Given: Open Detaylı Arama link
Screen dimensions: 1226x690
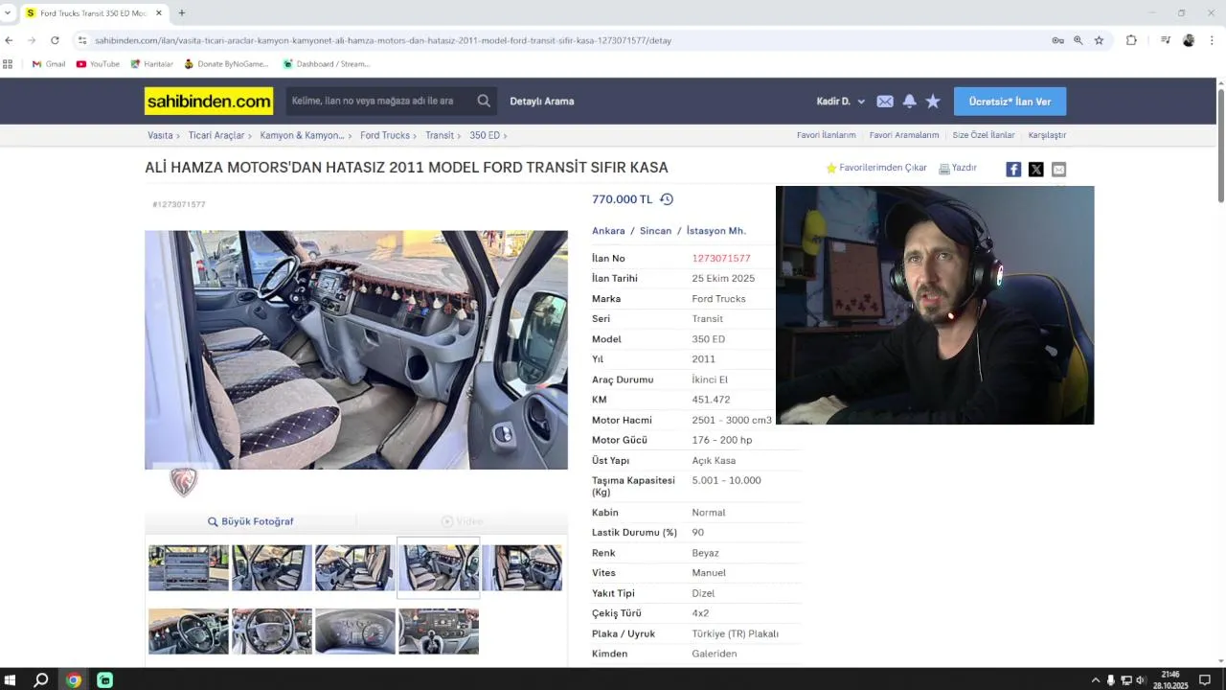Looking at the screenshot, I should tap(542, 102).
